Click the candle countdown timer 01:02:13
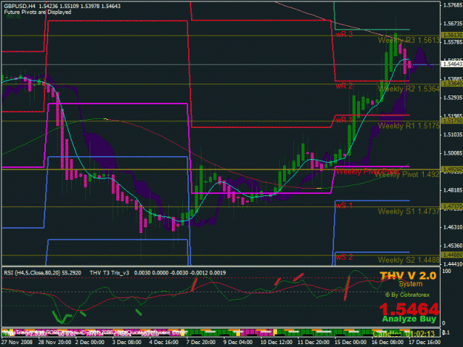 [x=420, y=334]
